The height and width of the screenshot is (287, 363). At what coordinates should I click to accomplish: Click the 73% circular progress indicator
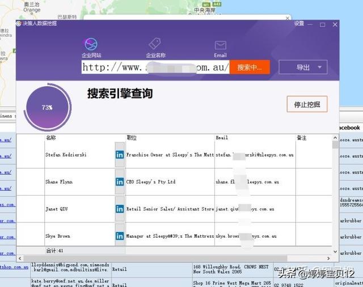tap(47, 107)
